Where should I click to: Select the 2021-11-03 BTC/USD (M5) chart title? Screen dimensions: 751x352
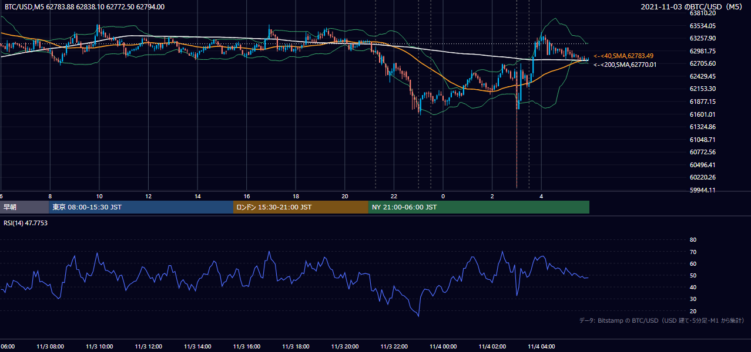click(693, 7)
